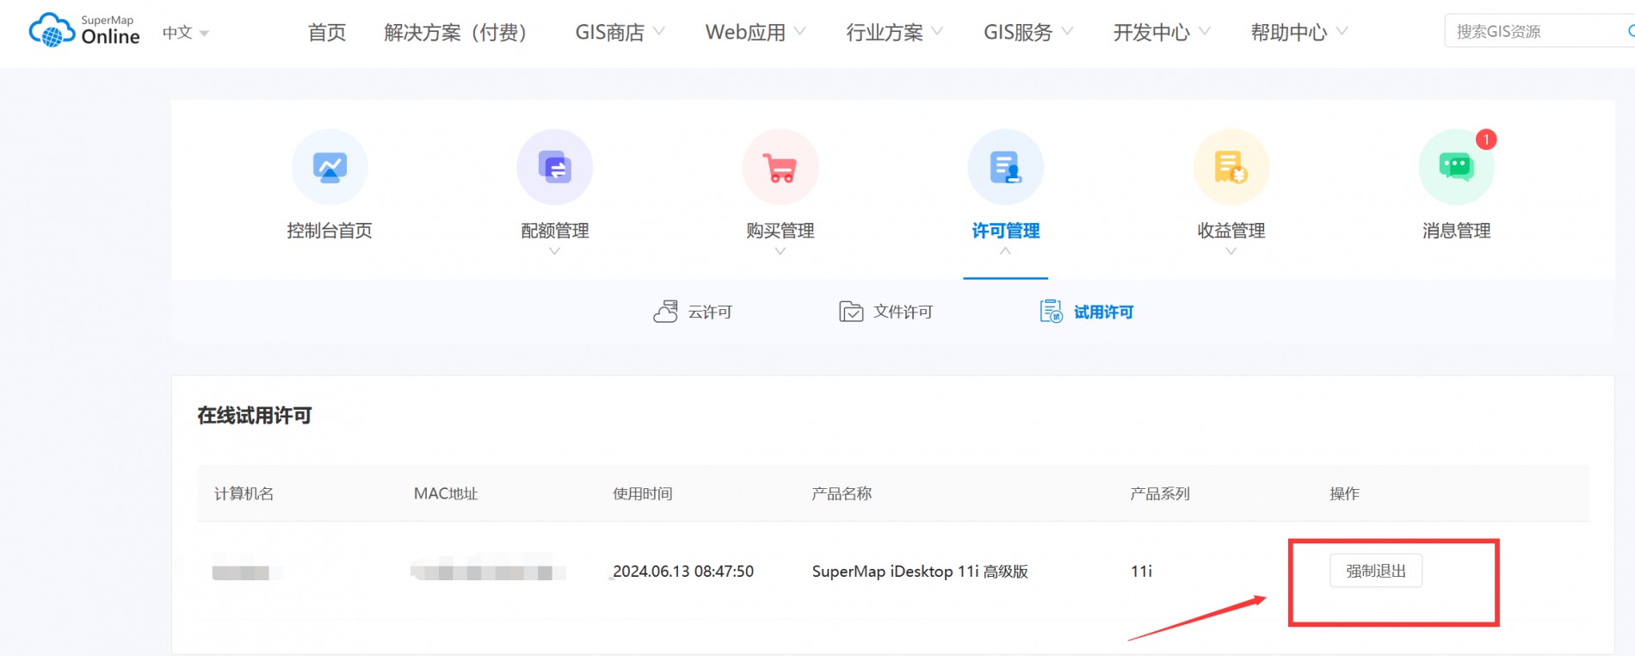Click the 消息管理 label
1635x656 pixels.
[1457, 231]
